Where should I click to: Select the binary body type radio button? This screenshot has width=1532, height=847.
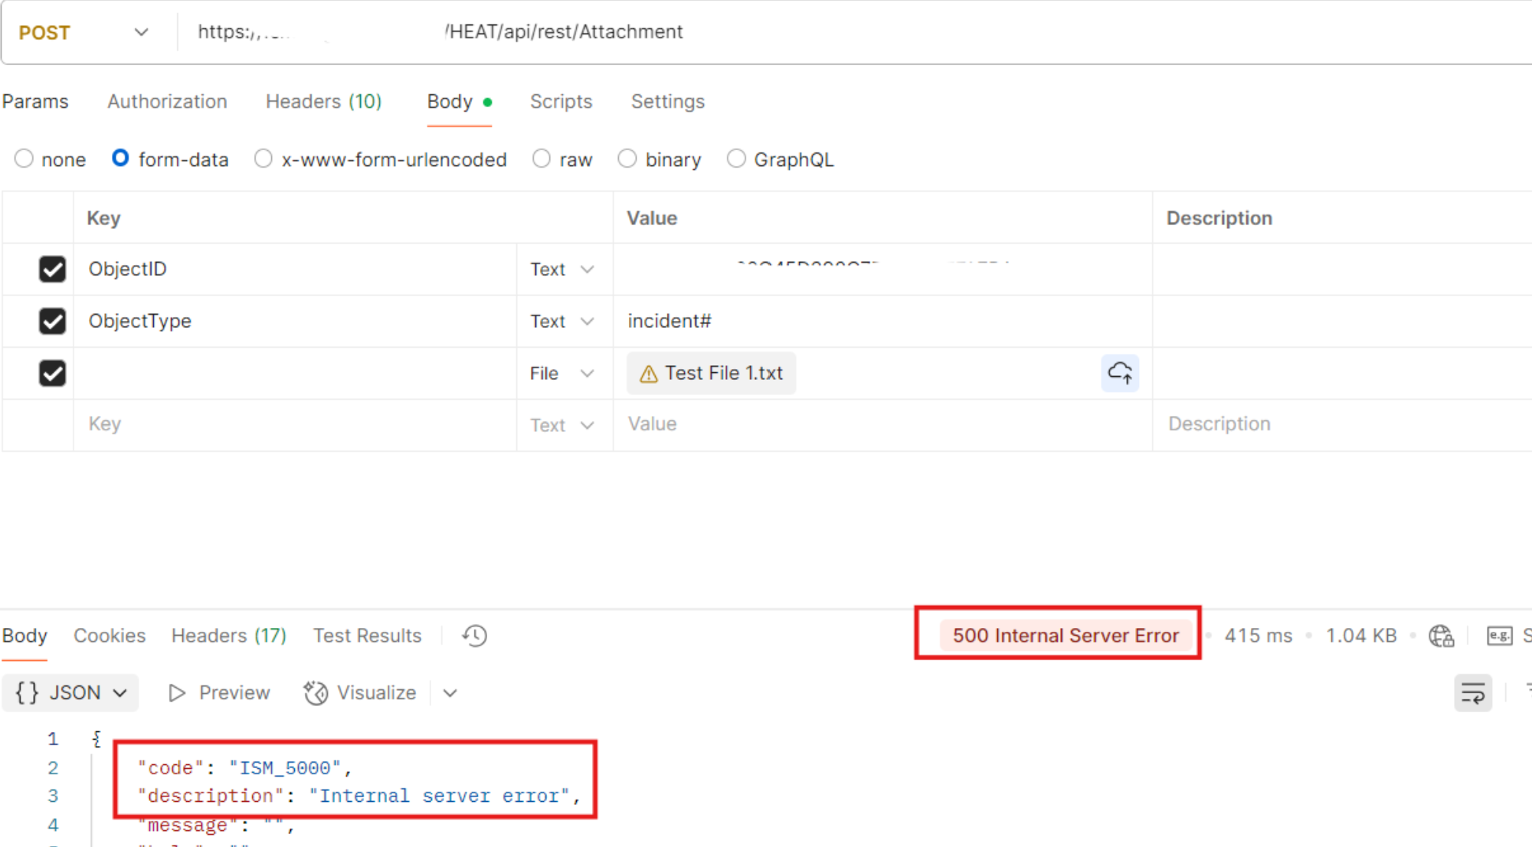point(628,159)
